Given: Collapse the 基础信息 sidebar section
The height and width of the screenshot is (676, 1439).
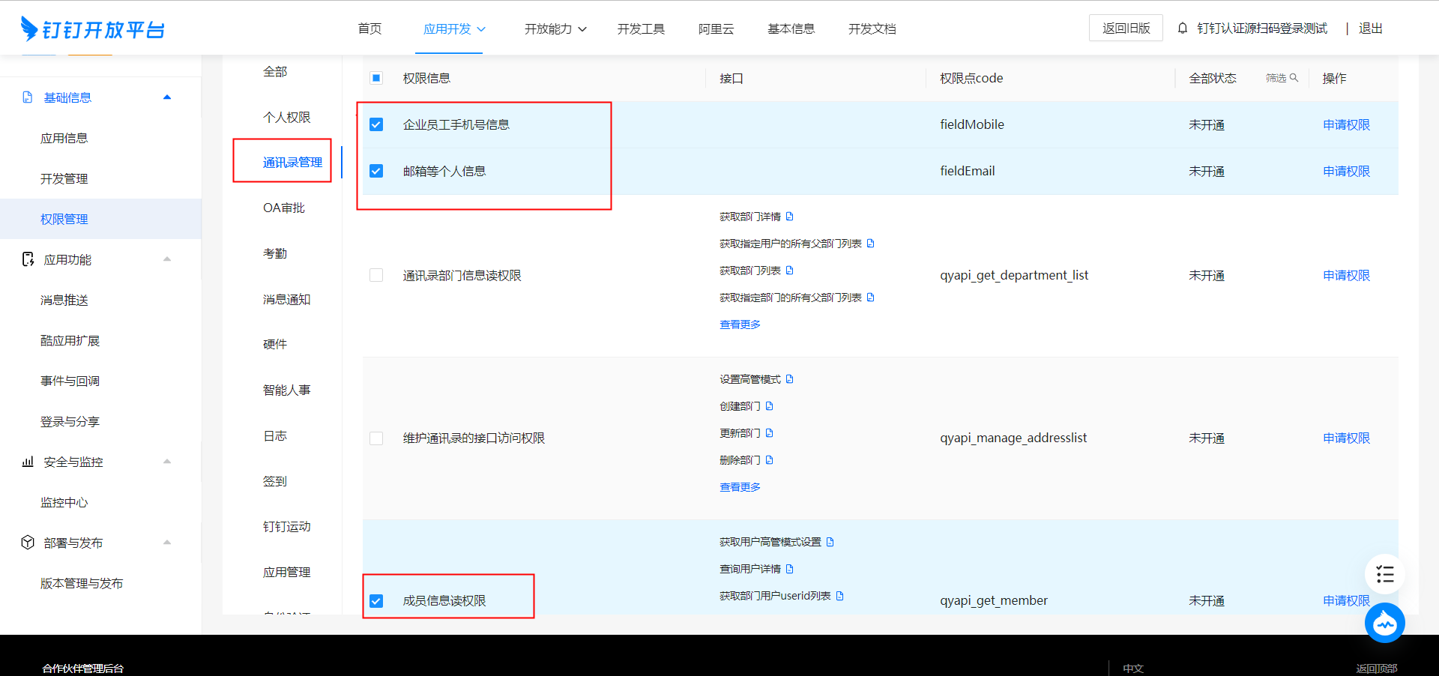Looking at the screenshot, I should (167, 97).
